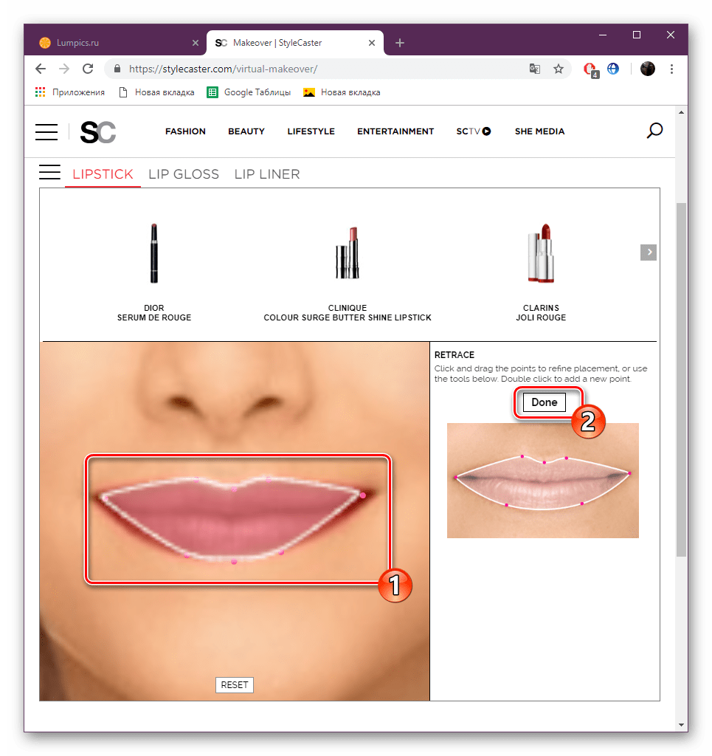The height and width of the screenshot is (756, 712).
Task: Click Done to finish retracing
Action: pyautogui.click(x=544, y=402)
